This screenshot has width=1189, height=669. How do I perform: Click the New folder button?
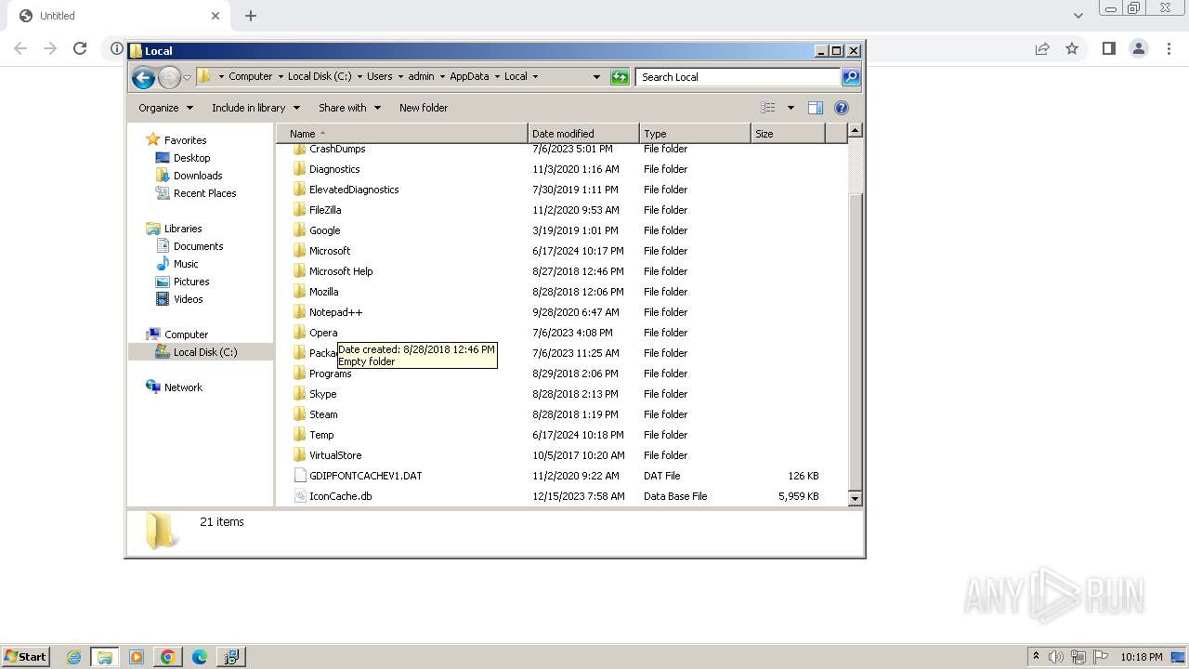pos(424,108)
